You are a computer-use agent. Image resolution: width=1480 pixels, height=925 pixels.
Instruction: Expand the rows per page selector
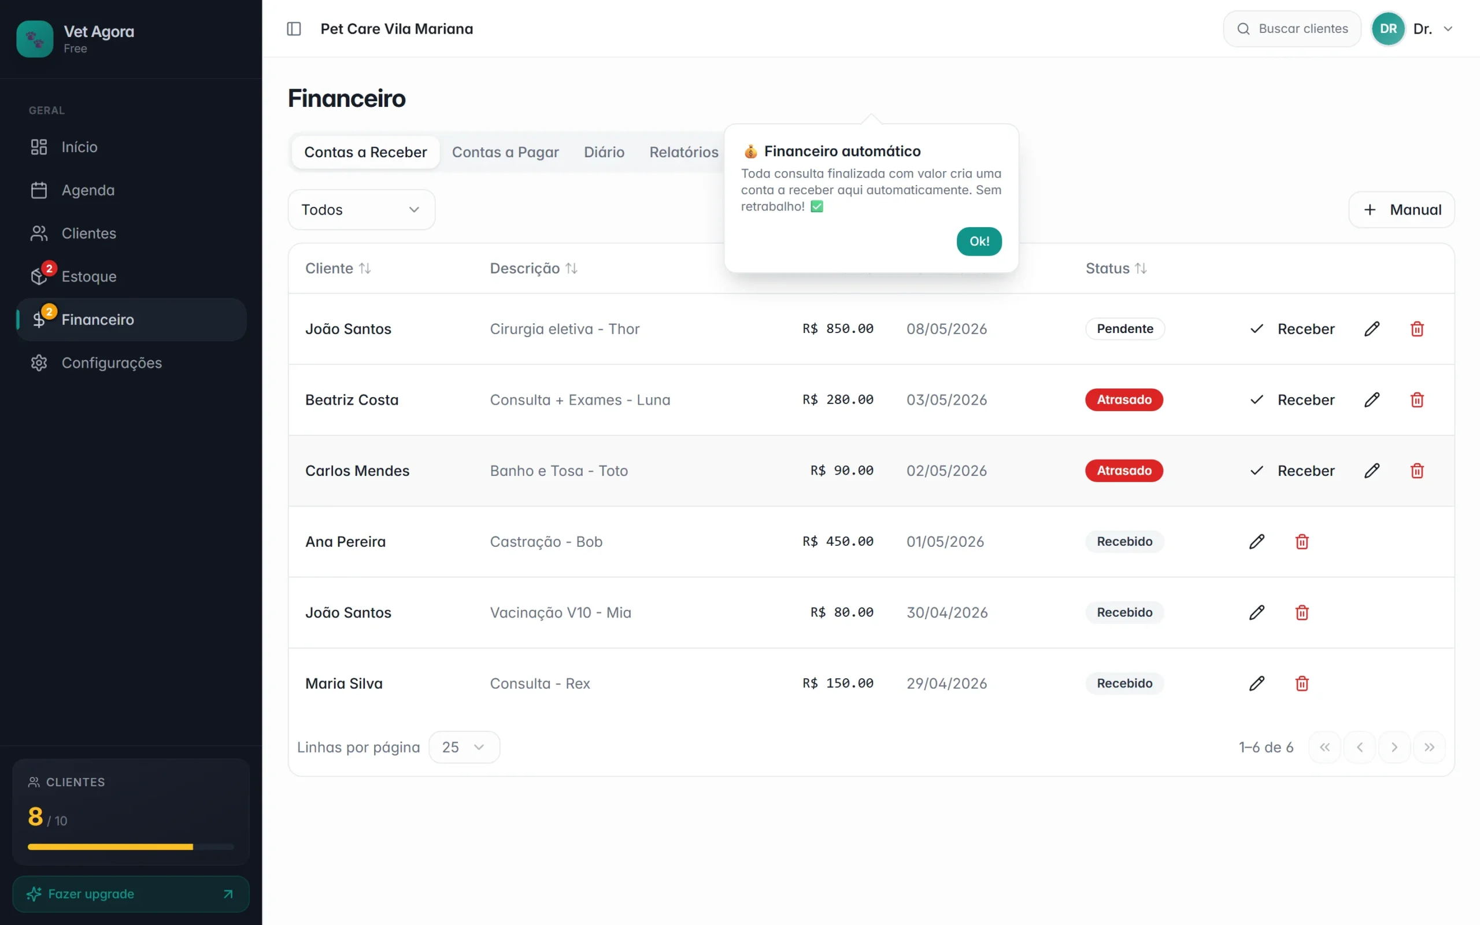point(464,747)
